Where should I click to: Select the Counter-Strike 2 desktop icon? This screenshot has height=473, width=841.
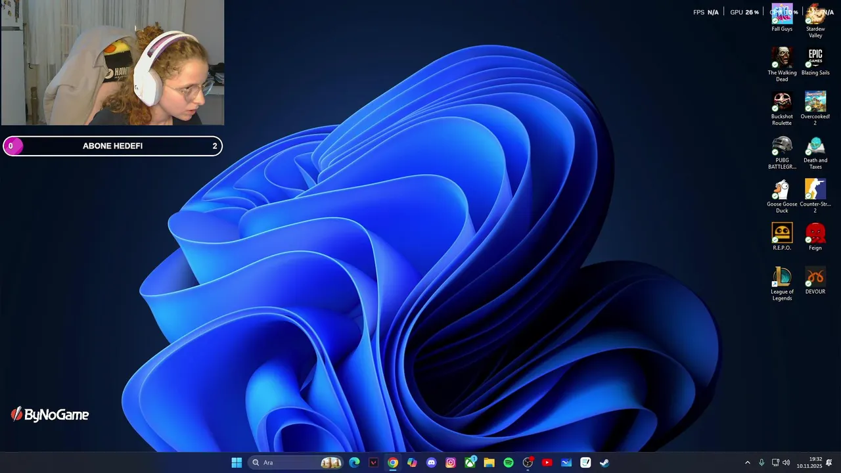point(815,196)
